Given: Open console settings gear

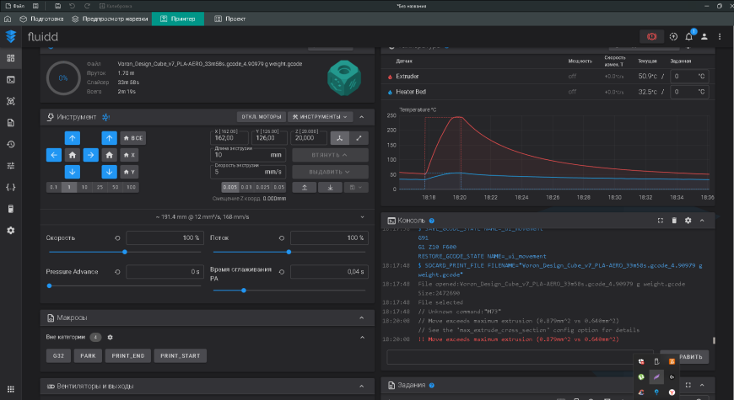Looking at the screenshot, I should 688,221.
